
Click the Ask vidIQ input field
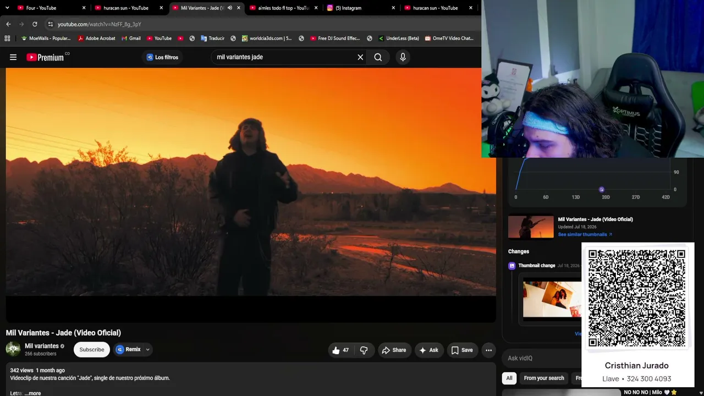(541, 358)
